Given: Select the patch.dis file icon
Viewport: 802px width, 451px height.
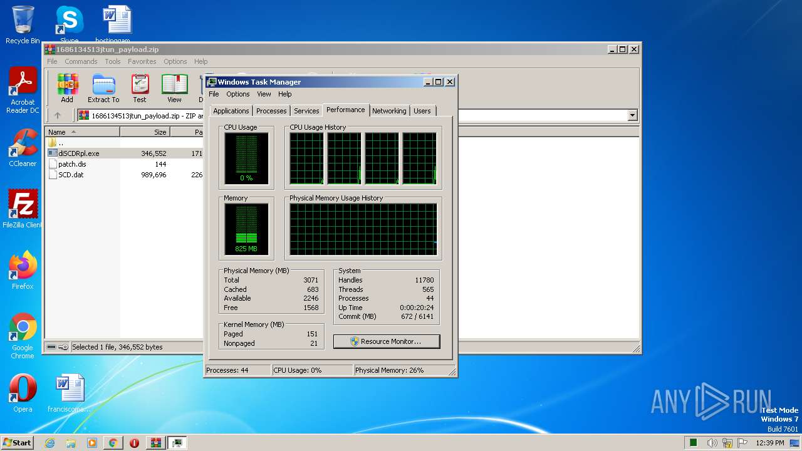Looking at the screenshot, I should tap(53, 164).
